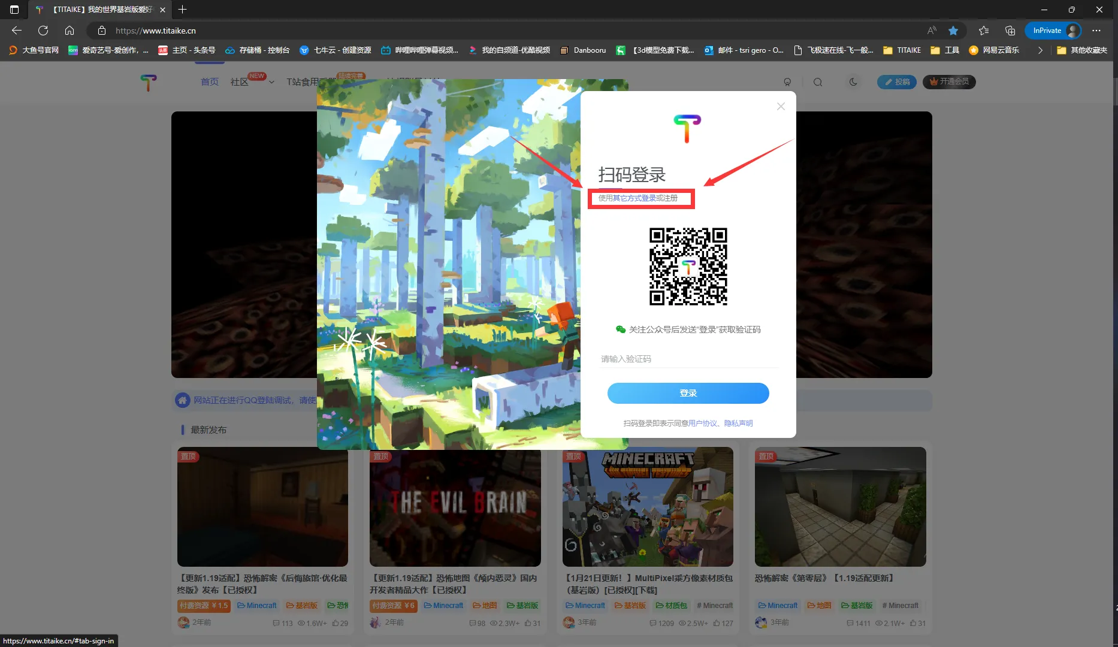Screen dimensions: 1118x647
Task: Open the InPrivate profile button
Action: (1053, 31)
